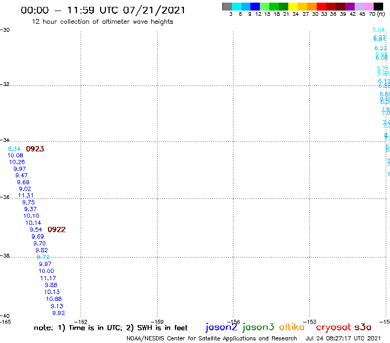Click the jason2 satellite legend label
This screenshot has height=343, width=390.
[221, 327]
